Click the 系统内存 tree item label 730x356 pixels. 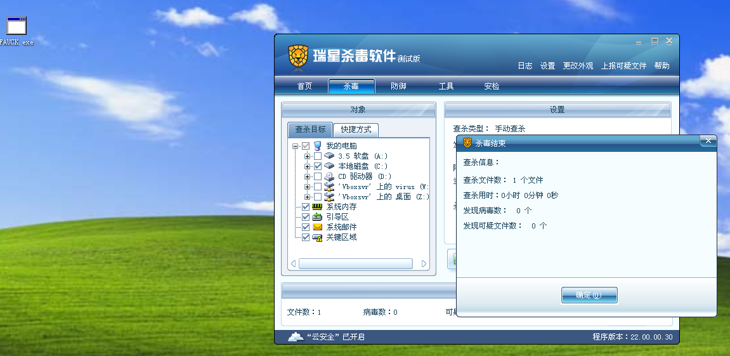point(341,207)
